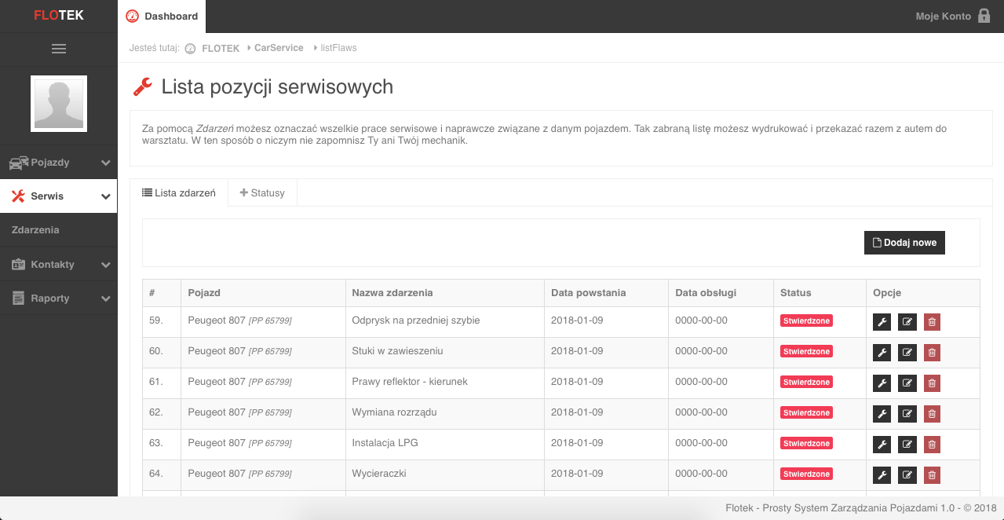The width and height of the screenshot is (1004, 520).
Task: Click Stwierdzone badge for Instalacja LPG
Action: (806, 444)
